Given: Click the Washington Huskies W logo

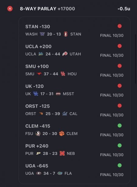Looking at the screenshot, I should pos(42,34).
